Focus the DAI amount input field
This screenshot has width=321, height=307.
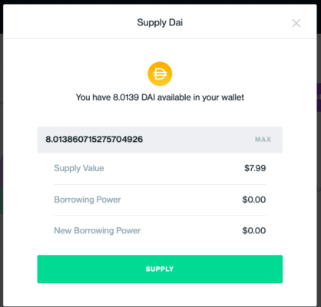(160, 140)
